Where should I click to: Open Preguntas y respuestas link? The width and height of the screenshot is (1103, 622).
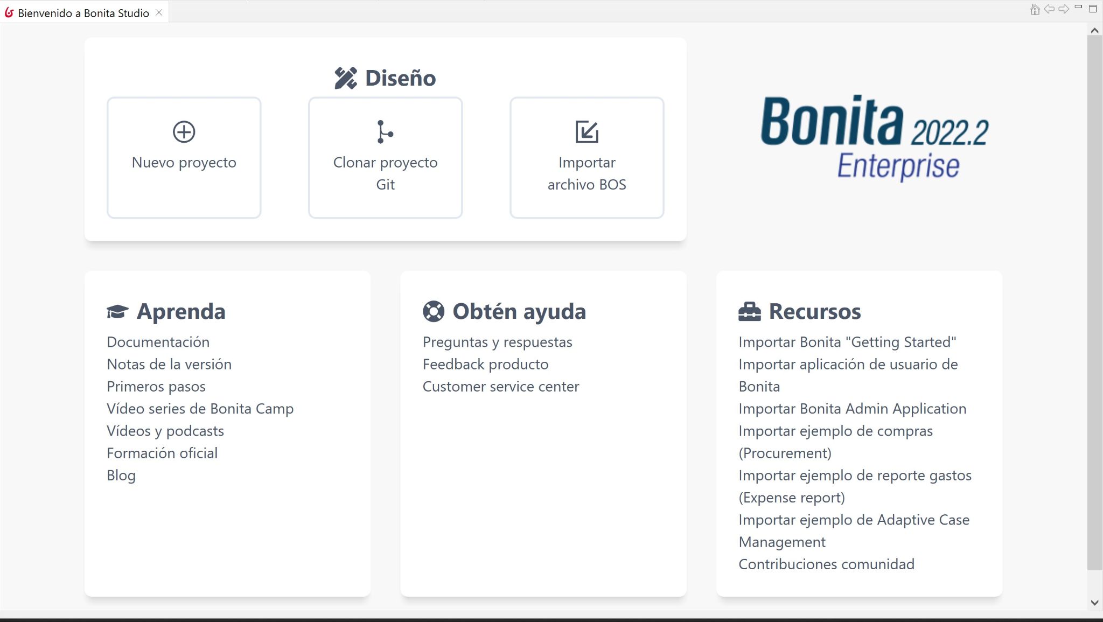pos(497,342)
